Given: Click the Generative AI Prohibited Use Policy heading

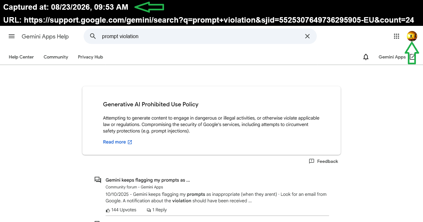Looking at the screenshot, I should pyautogui.click(x=150, y=104).
